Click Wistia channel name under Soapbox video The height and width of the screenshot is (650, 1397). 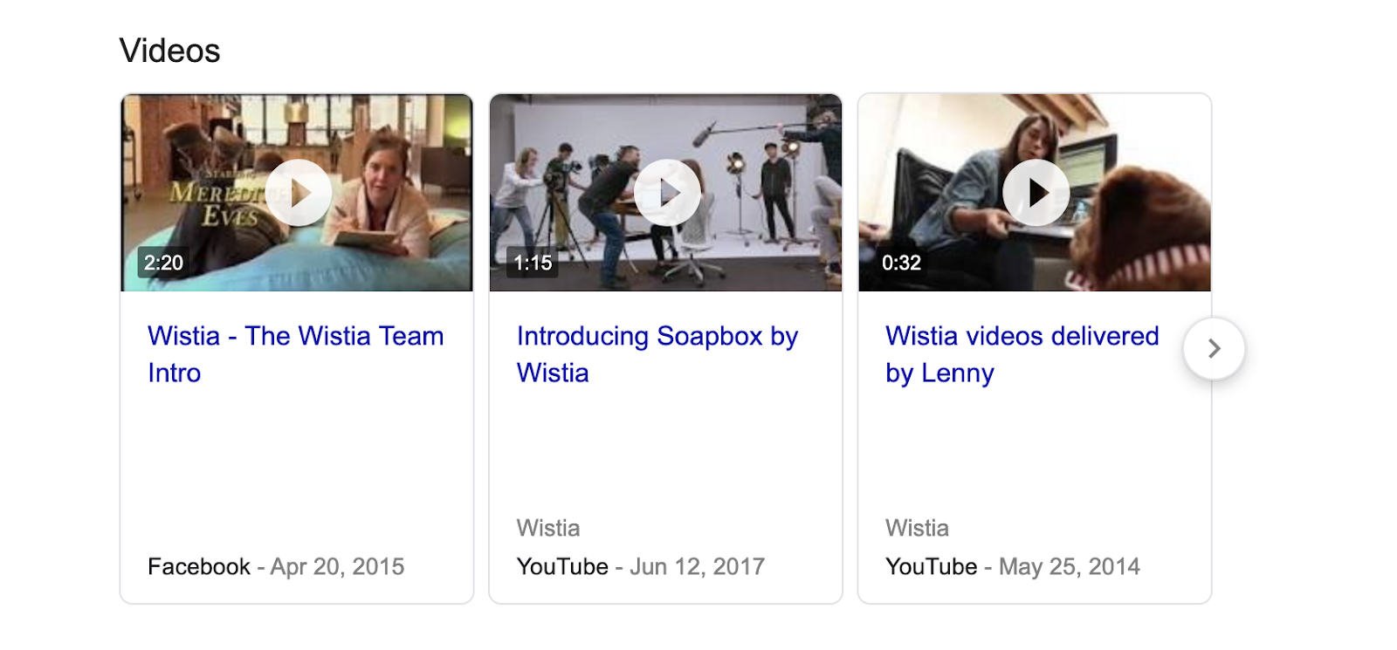pos(548,528)
